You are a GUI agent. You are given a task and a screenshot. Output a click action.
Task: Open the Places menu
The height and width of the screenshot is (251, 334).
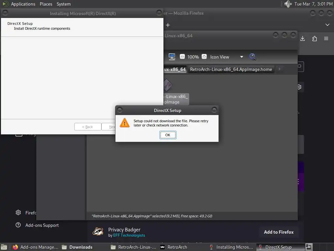coord(46,4)
